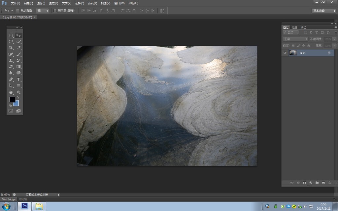Toggle the pixel layer filter in Layers panel
This screenshot has height=211, width=338.
pyautogui.click(x=305, y=33)
